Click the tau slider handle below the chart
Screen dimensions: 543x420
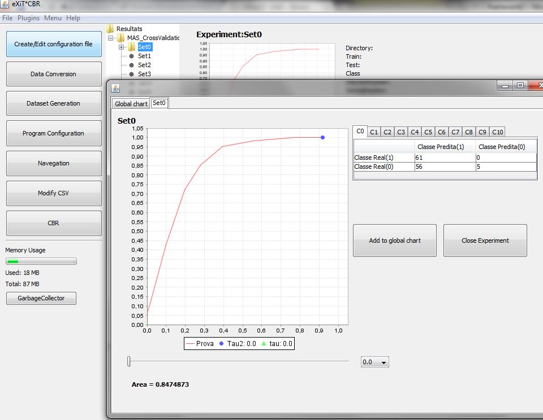pyautogui.click(x=129, y=362)
